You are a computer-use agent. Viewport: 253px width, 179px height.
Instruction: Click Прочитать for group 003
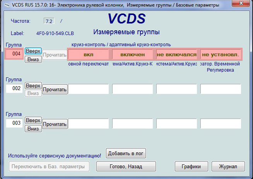click(55, 124)
